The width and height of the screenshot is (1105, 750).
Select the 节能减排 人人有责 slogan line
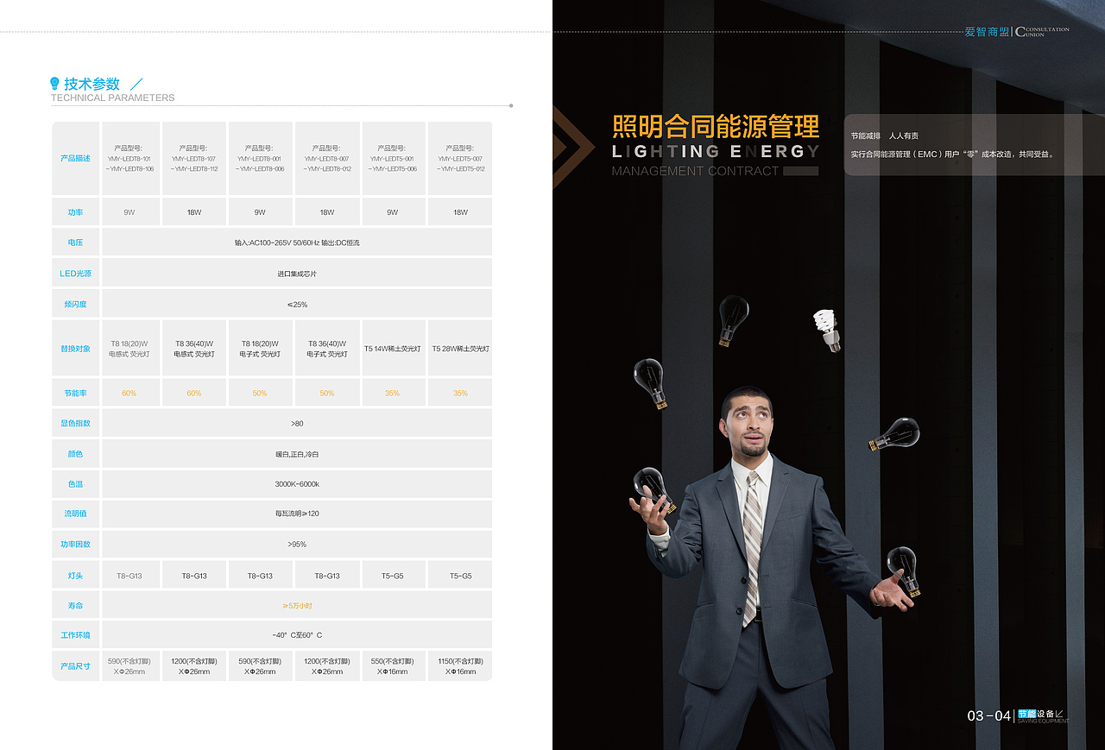click(x=885, y=136)
